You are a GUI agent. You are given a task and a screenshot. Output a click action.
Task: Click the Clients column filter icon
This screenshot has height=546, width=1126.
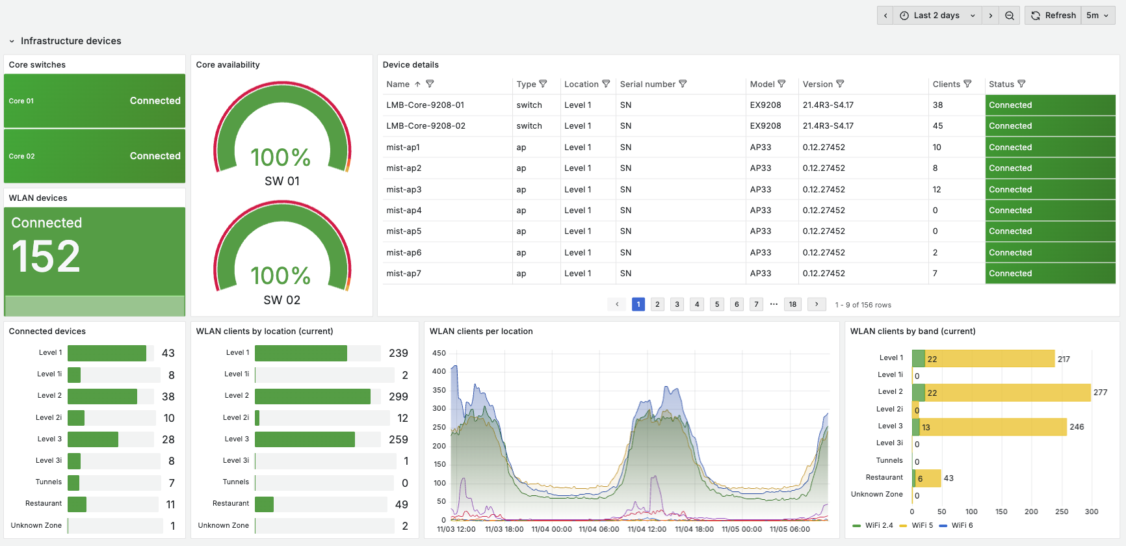[x=967, y=84]
